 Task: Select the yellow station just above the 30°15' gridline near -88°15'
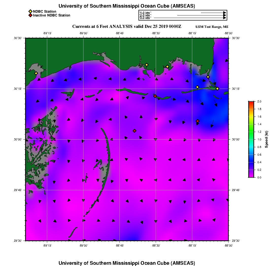pos(197,87)
